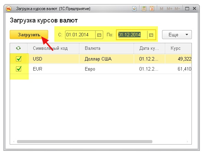Click the 1C application logo icon
This screenshot has height=157, width=205.
tap(9, 9)
